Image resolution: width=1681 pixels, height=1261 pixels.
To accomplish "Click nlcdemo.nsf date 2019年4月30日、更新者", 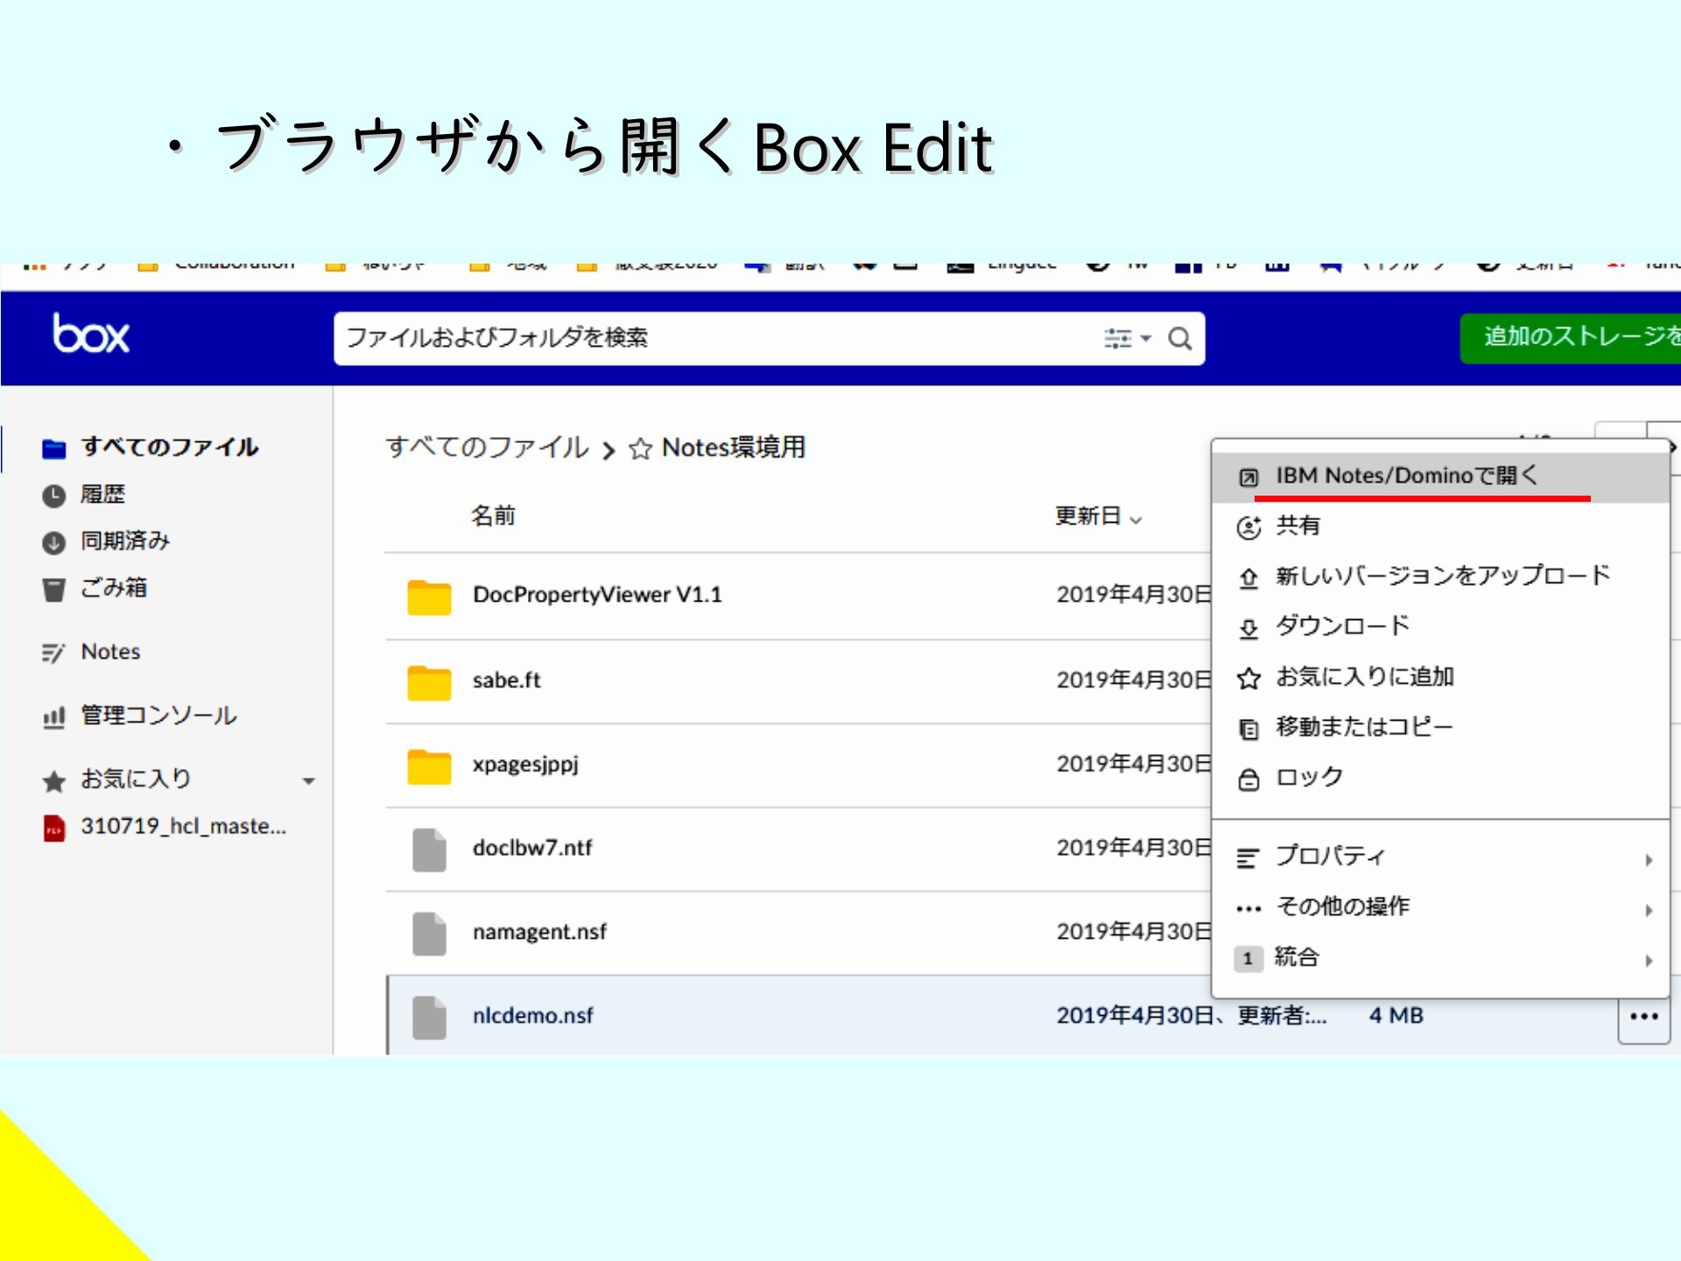I will click(1192, 1016).
